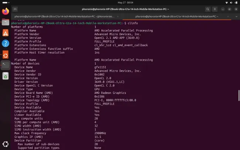240x150 pixels.
Task: Open the terminal hamburger menu
Action: (215, 9)
